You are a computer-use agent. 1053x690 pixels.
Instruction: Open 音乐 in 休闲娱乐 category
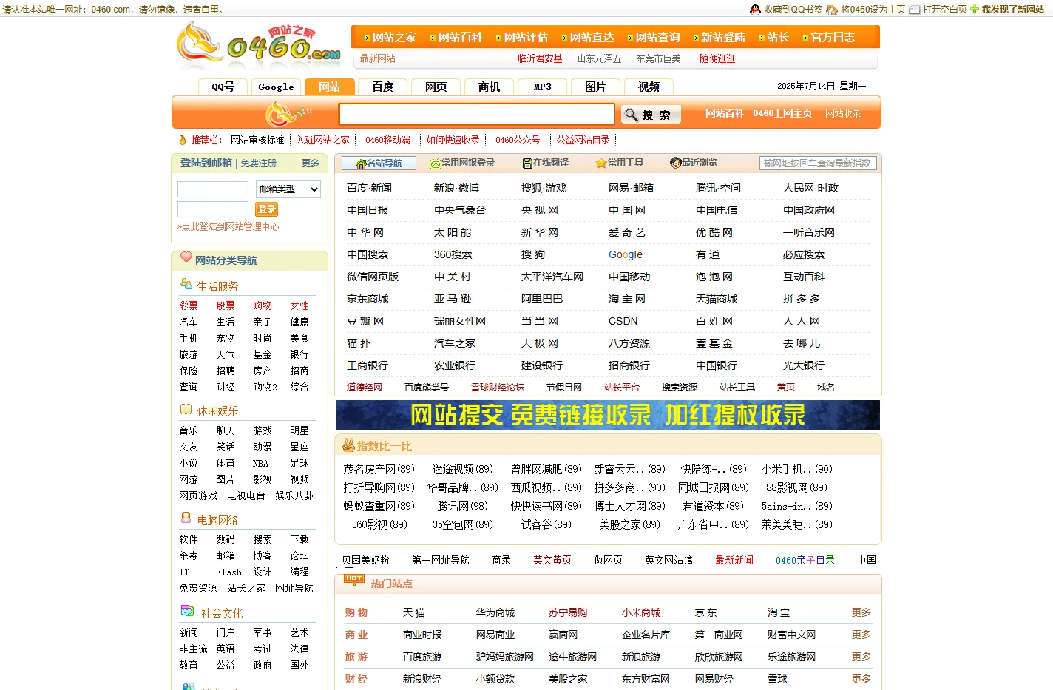pyautogui.click(x=189, y=430)
